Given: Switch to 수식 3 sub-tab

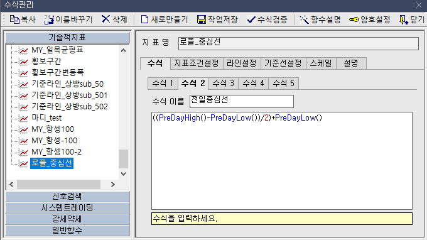Looking at the screenshot, I should [224, 84].
